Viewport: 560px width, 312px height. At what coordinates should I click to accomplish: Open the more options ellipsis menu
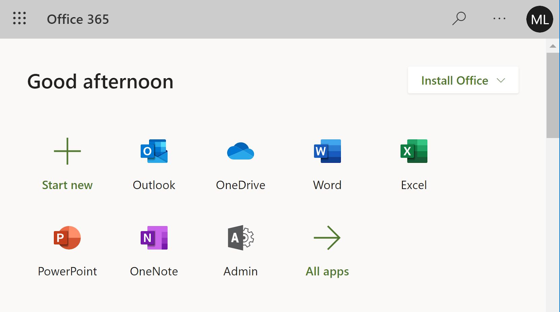coord(499,19)
